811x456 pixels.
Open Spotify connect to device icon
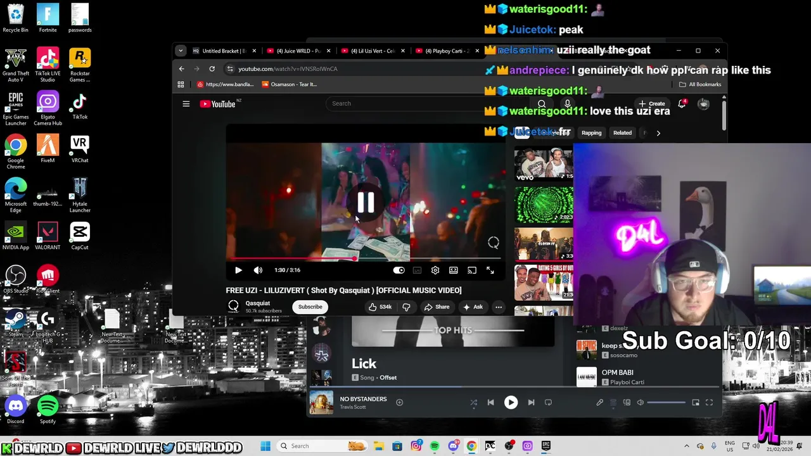point(627,402)
